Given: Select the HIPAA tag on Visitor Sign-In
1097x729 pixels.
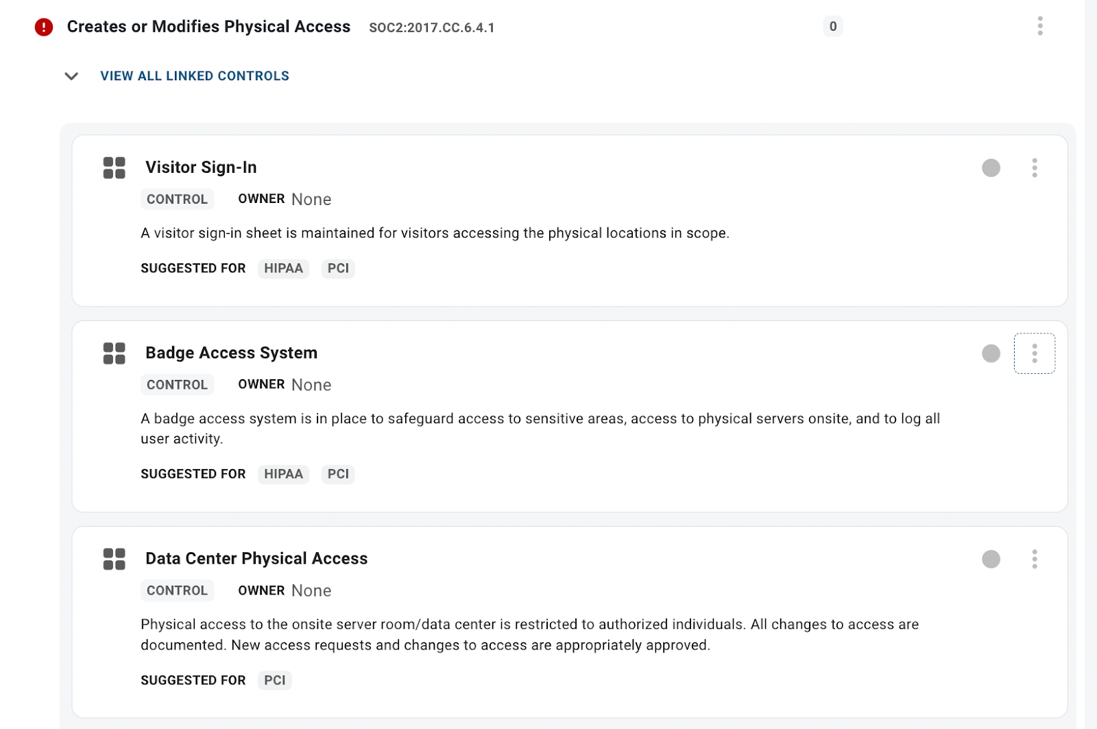Looking at the screenshot, I should (283, 268).
